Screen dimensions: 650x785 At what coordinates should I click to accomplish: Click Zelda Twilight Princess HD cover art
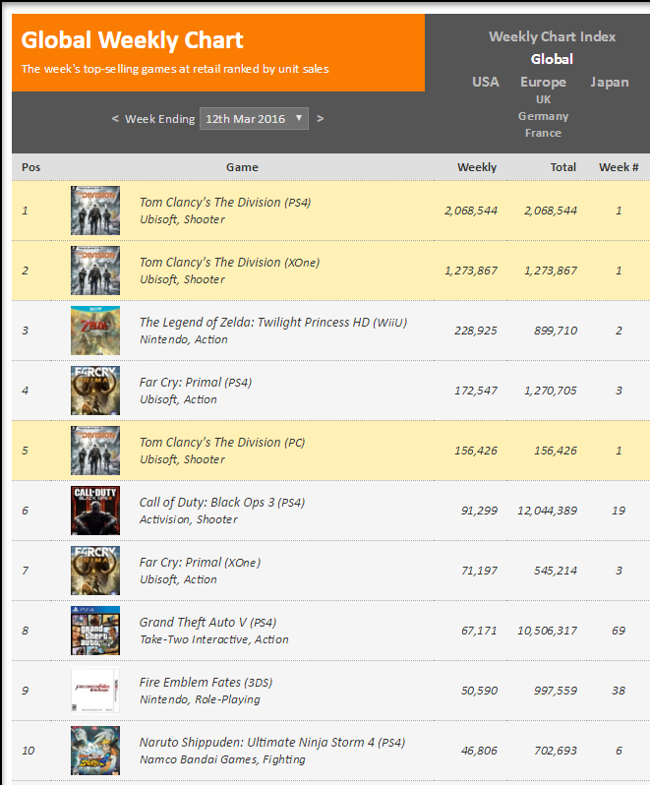click(x=95, y=331)
